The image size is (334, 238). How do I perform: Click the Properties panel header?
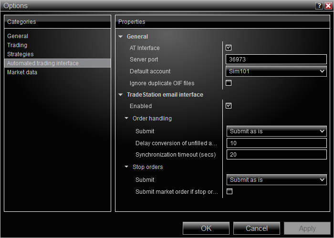tap(223, 22)
